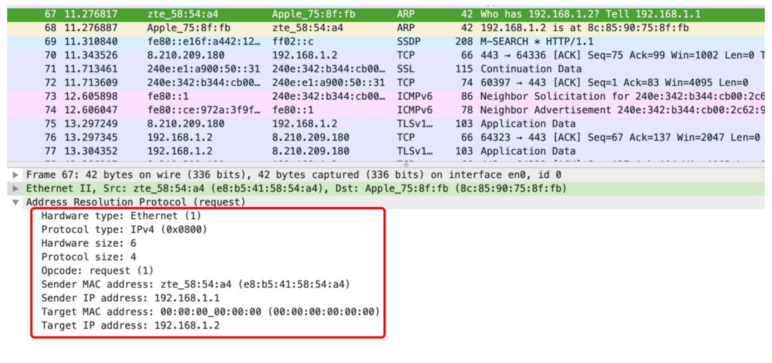The height and width of the screenshot is (363, 772).
Task: Click the Target MAC address field
Action: coord(210,312)
